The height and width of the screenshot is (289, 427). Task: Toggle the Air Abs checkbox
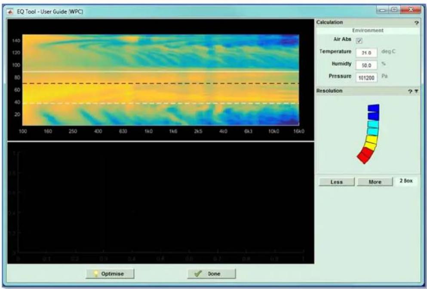click(359, 41)
